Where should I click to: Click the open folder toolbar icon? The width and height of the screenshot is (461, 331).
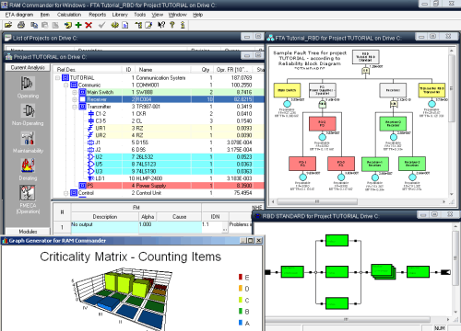pyautogui.click(x=8, y=25)
